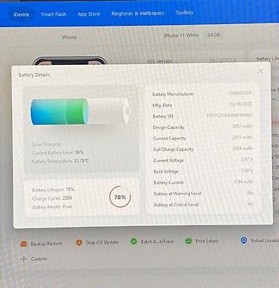Click the Battery Health Poor text

[52, 207]
